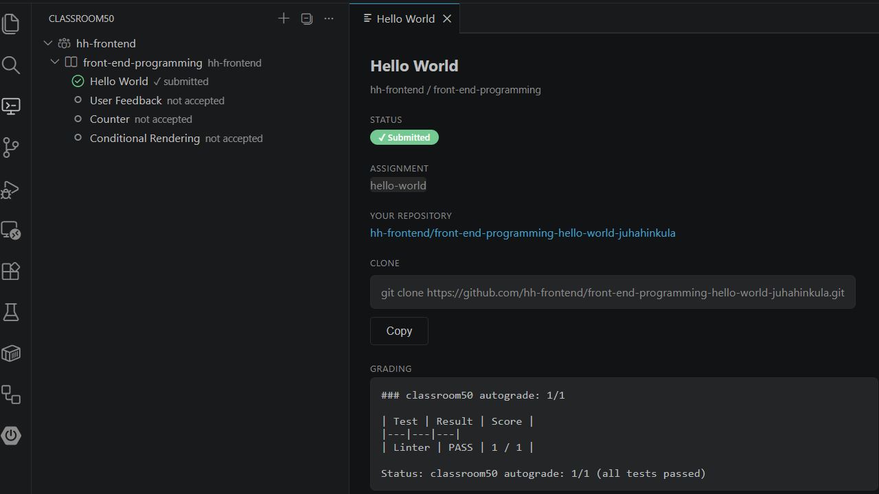Open the Remote Explorer icon

point(11,230)
